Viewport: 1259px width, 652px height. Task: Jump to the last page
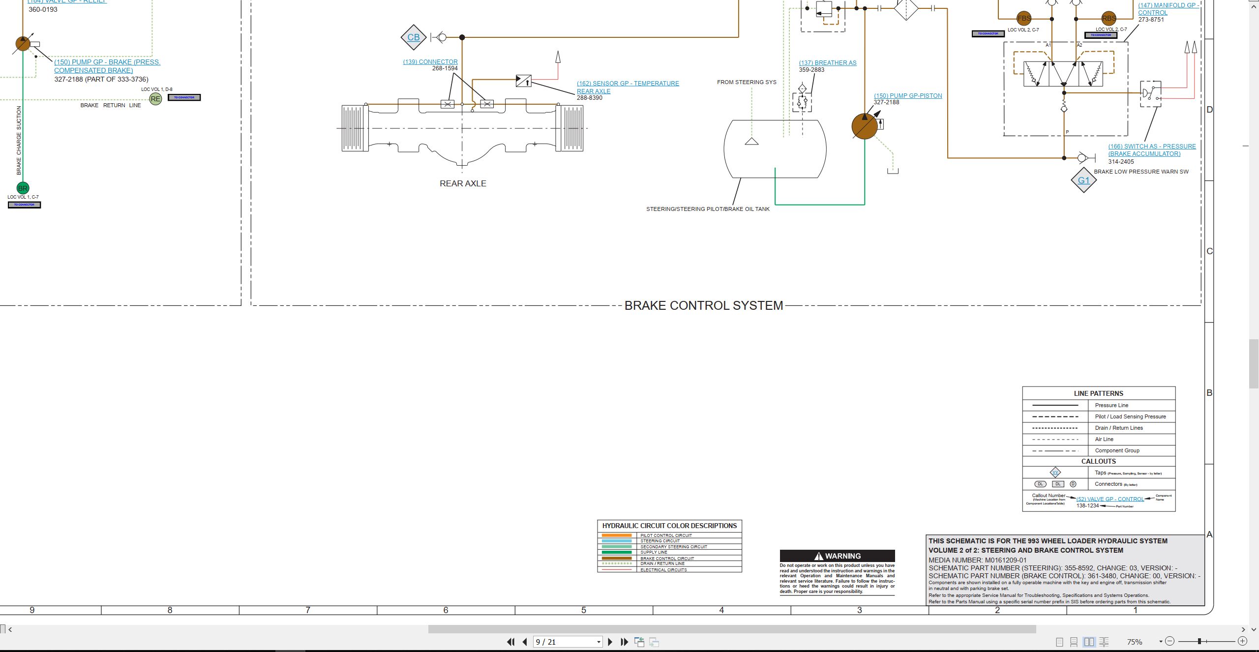[625, 642]
